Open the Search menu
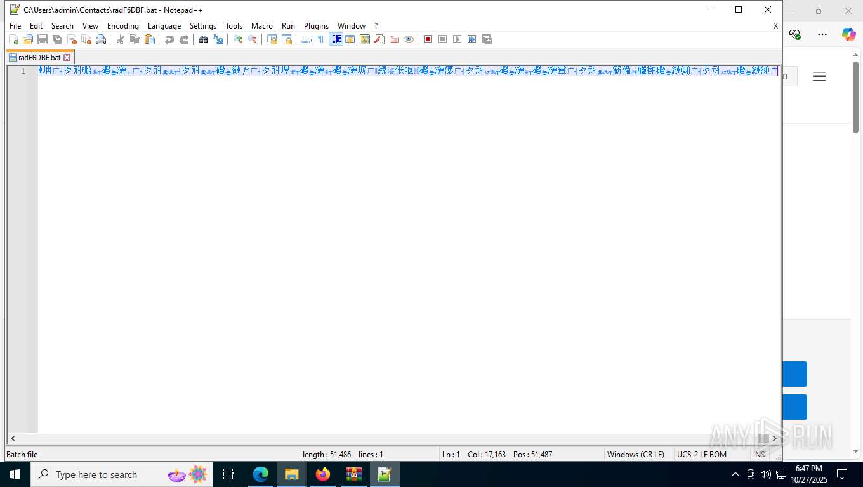863x487 pixels. tap(62, 26)
